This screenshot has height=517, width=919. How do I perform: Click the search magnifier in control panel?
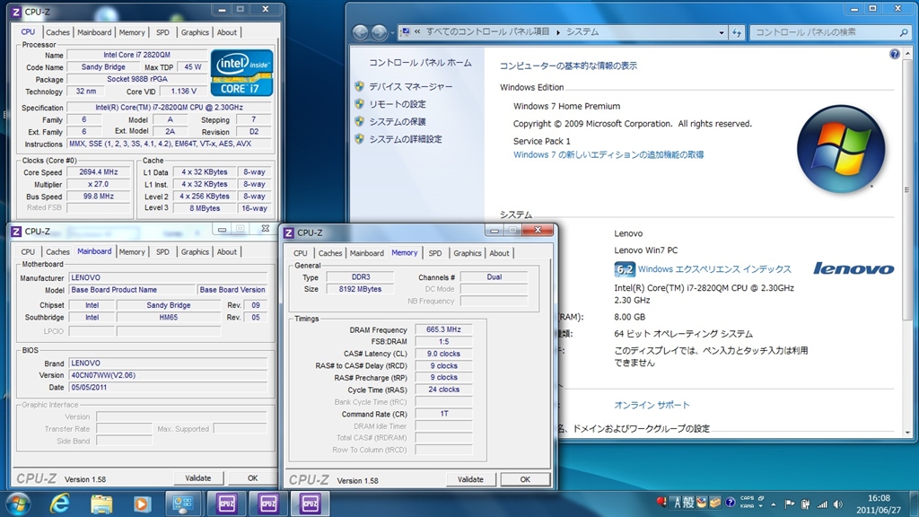(903, 32)
